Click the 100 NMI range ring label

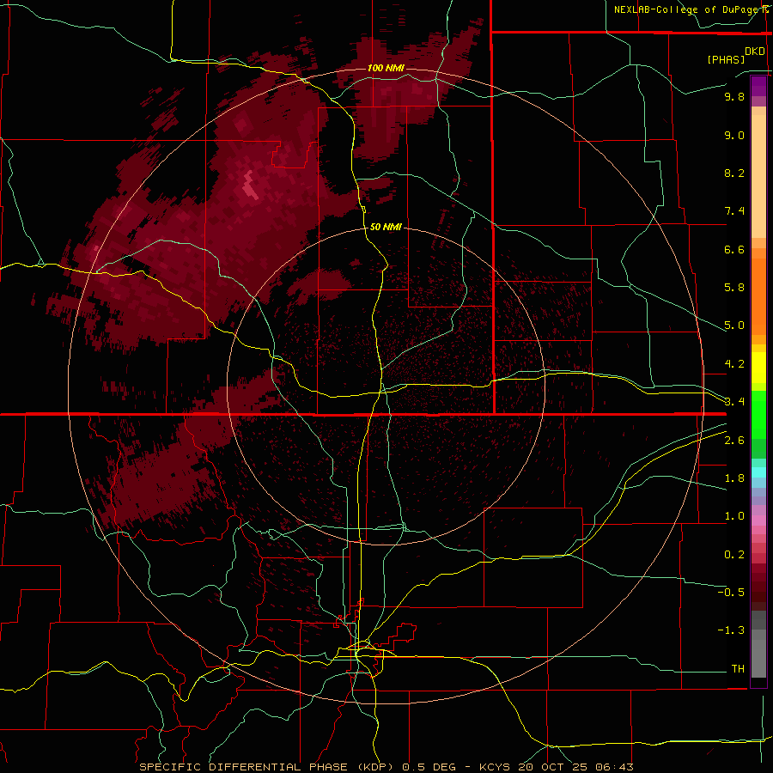tap(386, 68)
